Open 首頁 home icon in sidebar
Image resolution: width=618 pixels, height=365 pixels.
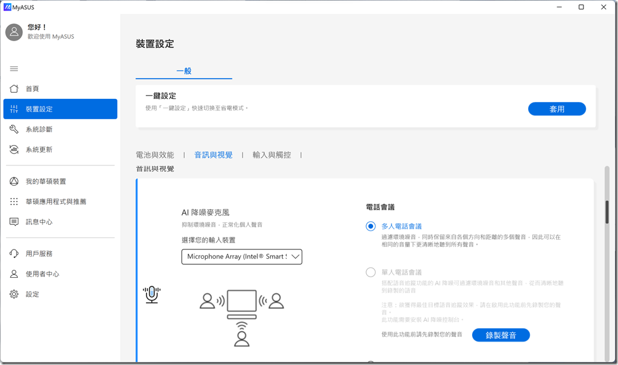14,88
